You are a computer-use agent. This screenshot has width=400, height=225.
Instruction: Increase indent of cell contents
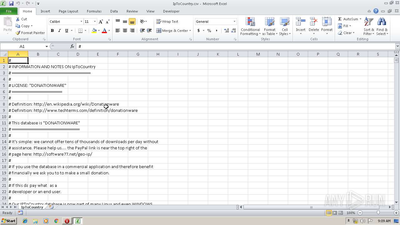point(149,31)
